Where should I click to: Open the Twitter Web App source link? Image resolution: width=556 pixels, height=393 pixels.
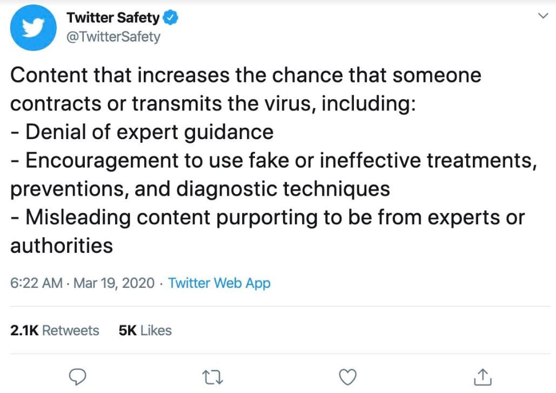219,283
